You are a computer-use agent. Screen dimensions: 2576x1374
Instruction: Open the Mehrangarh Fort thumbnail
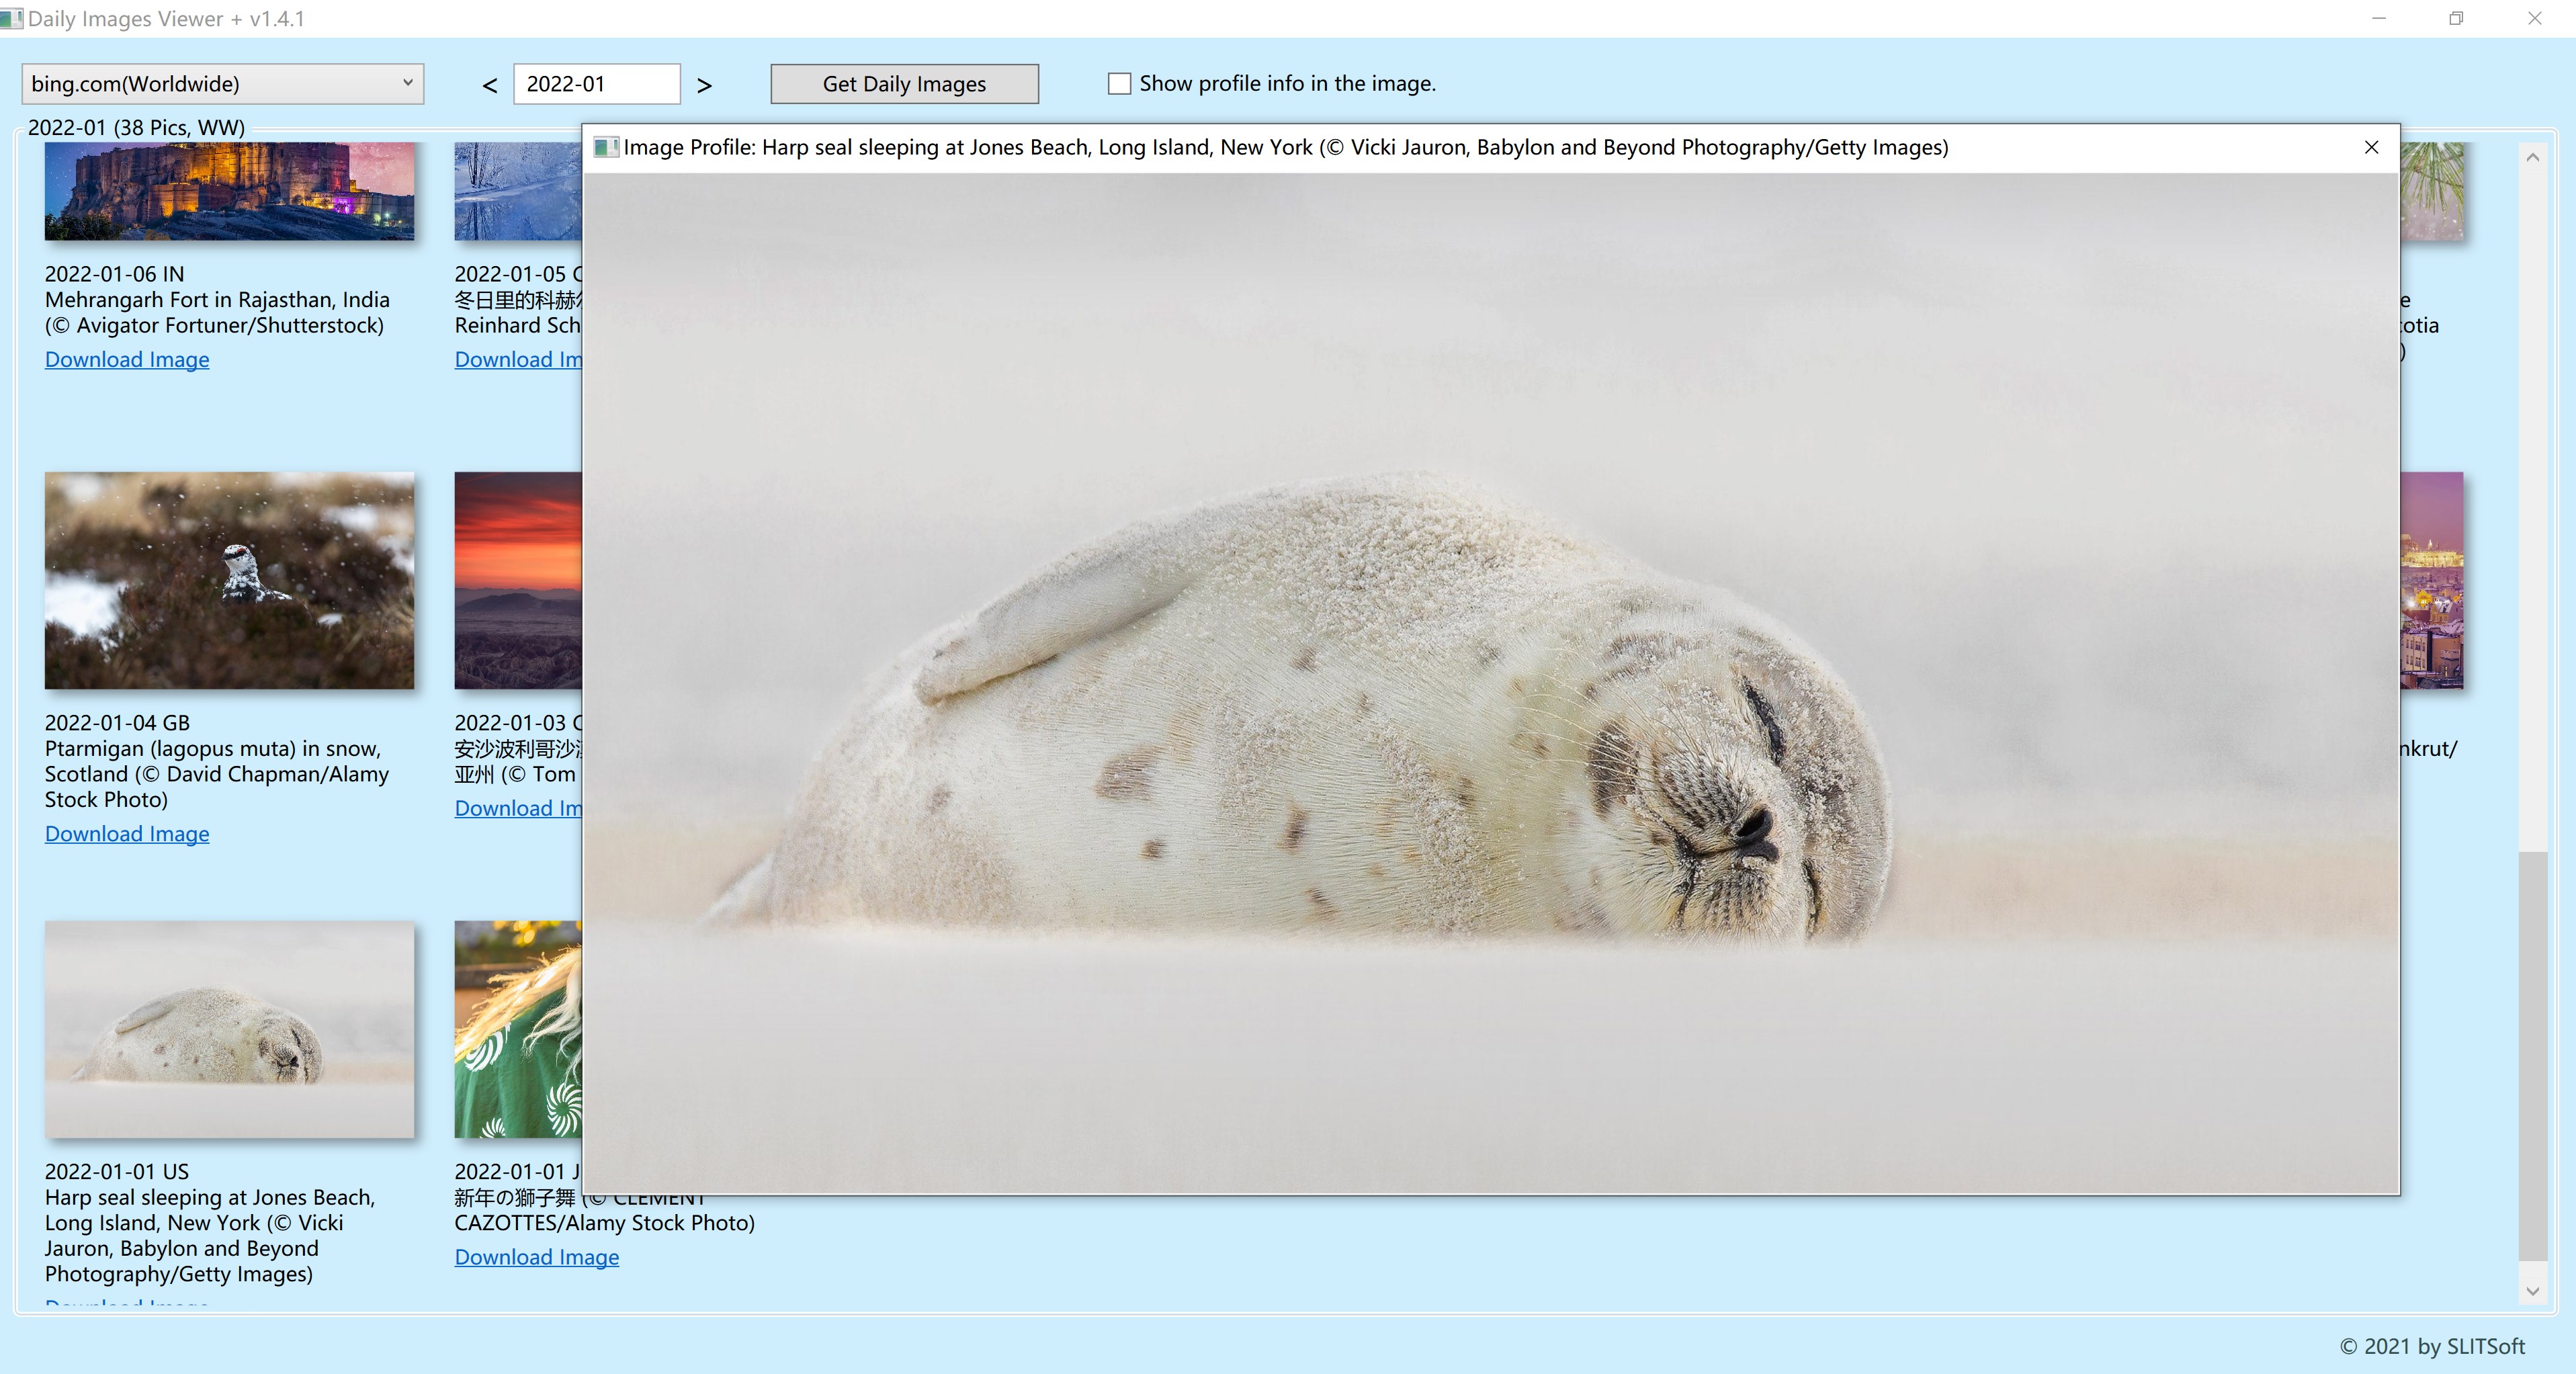(x=229, y=190)
